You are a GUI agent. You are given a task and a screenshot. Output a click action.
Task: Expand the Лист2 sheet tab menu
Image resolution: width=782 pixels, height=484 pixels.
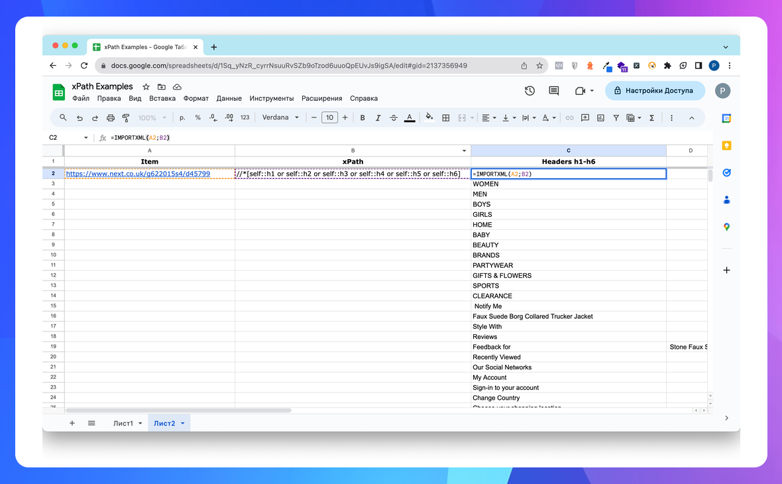point(183,423)
